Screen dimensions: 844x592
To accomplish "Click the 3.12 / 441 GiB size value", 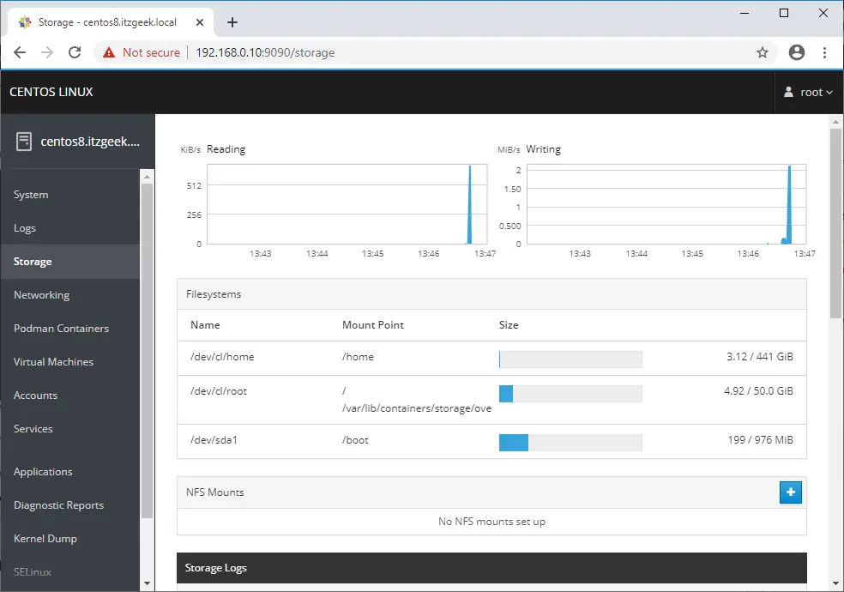I will (759, 357).
